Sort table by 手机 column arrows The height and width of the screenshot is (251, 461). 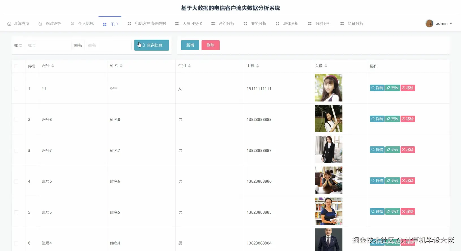[258, 66]
